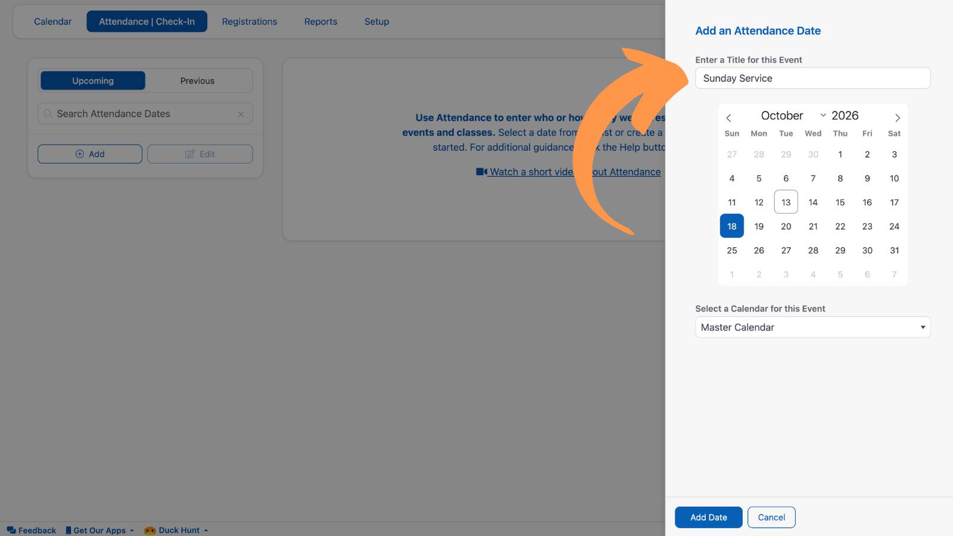Select October 20 in calendar
This screenshot has width=953, height=536.
[786, 226]
